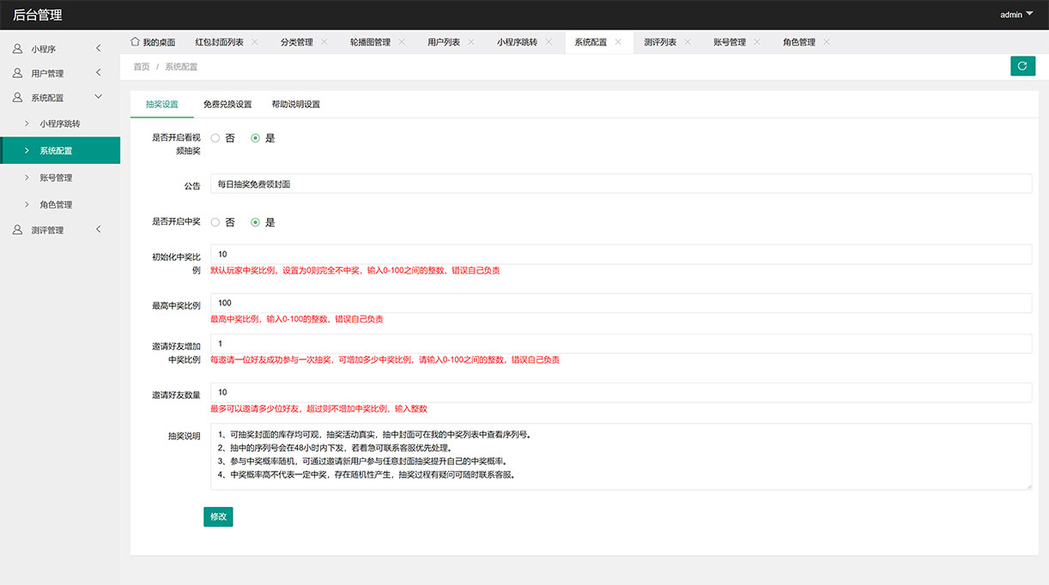Click the 首页 breadcrumb link
The image size is (1049, 585).
[x=141, y=66]
